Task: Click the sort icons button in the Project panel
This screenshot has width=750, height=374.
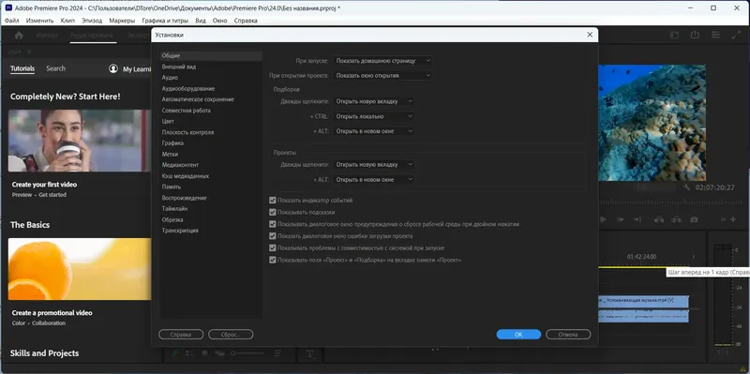Action: [x=277, y=353]
